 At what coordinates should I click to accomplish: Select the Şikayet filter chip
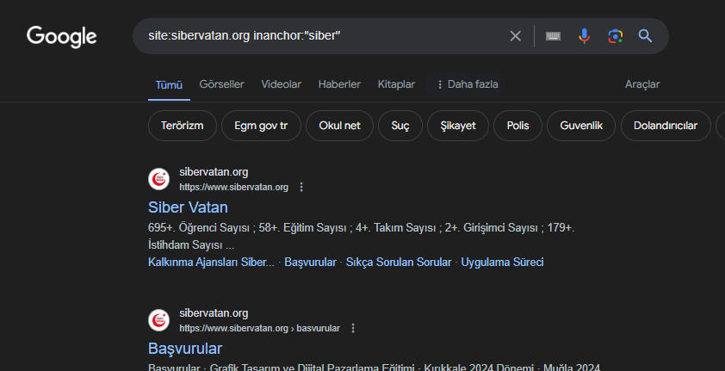[457, 126]
